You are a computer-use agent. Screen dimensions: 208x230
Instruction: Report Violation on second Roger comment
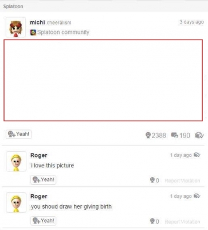(x=182, y=222)
